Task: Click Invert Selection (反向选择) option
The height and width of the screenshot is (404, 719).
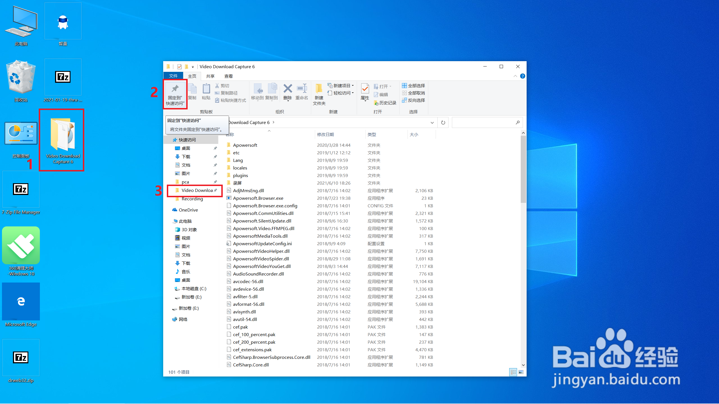Action: pyautogui.click(x=413, y=100)
